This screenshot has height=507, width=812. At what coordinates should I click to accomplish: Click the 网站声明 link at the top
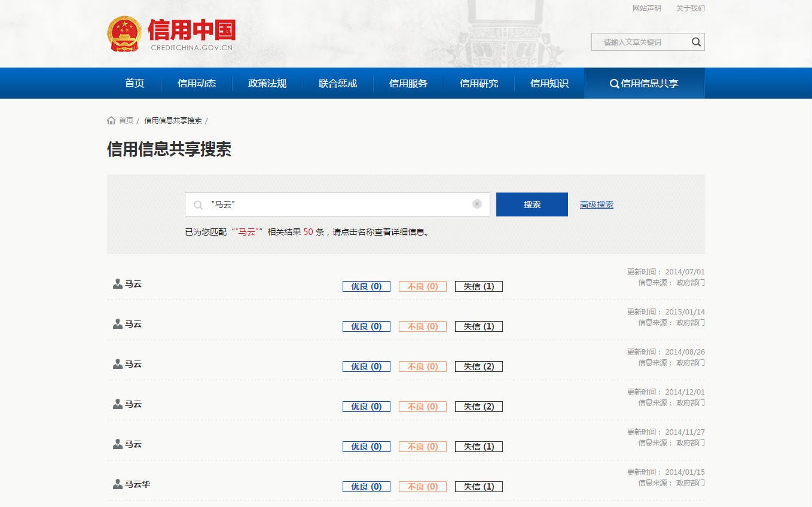pyautogui.click(x=647, y=8)
